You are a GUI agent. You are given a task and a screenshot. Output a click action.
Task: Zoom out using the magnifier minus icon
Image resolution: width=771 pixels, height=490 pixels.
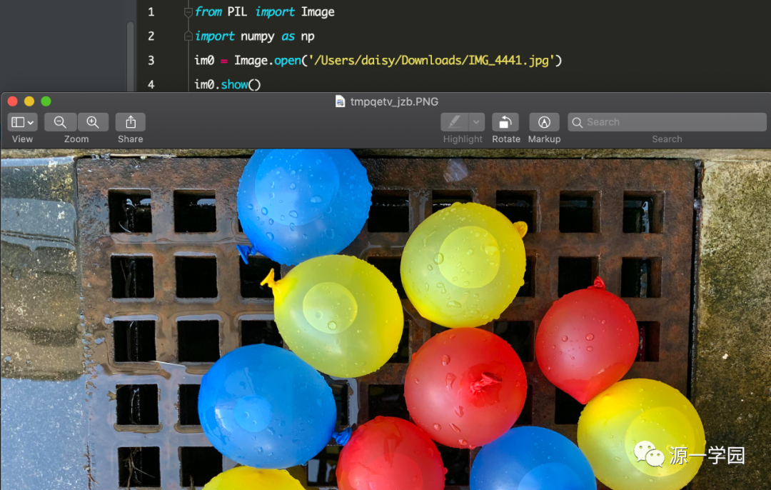pos(60,122)
